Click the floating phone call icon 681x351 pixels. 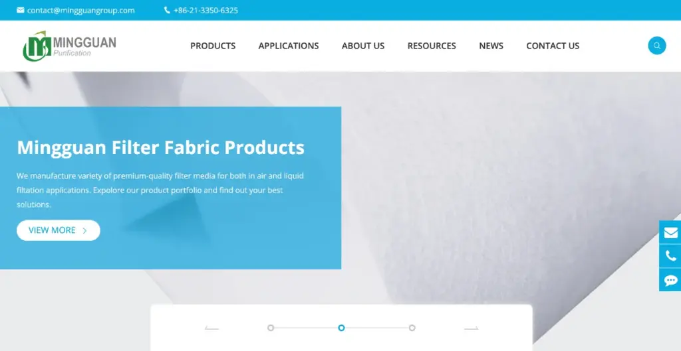tap(670, 256)
